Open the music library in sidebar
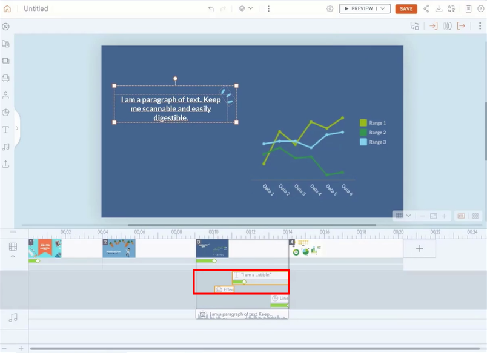Viewport: 487px width, 353px height. [5, 147]
